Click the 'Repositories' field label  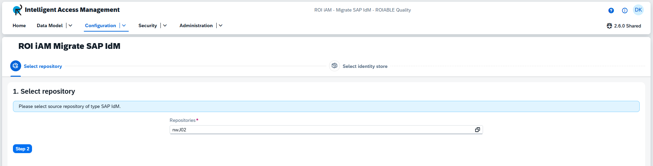tap(183, 120)
